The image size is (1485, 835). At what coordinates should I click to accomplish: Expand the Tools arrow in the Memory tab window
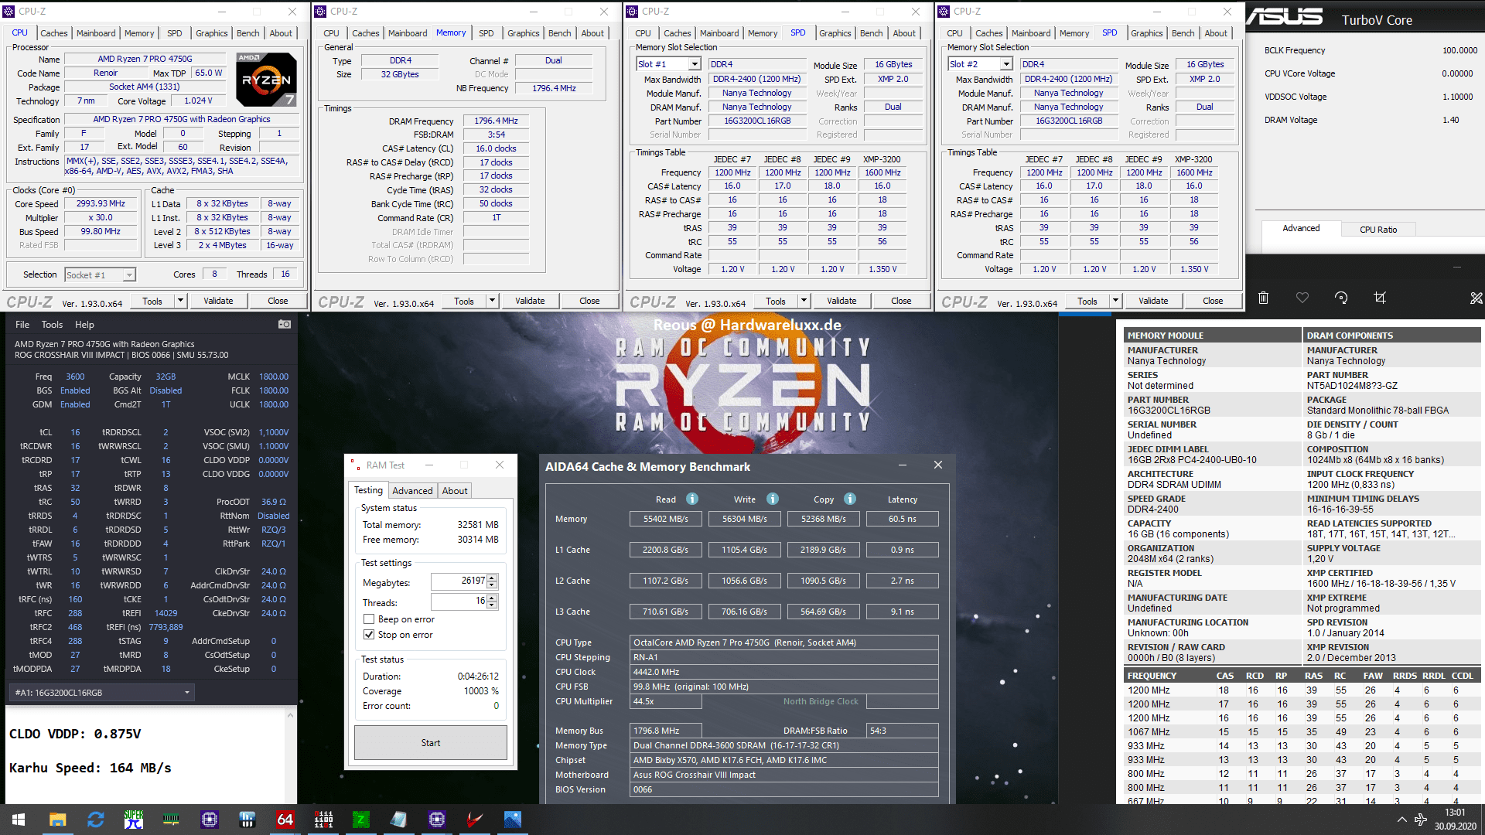pos(492,301)
